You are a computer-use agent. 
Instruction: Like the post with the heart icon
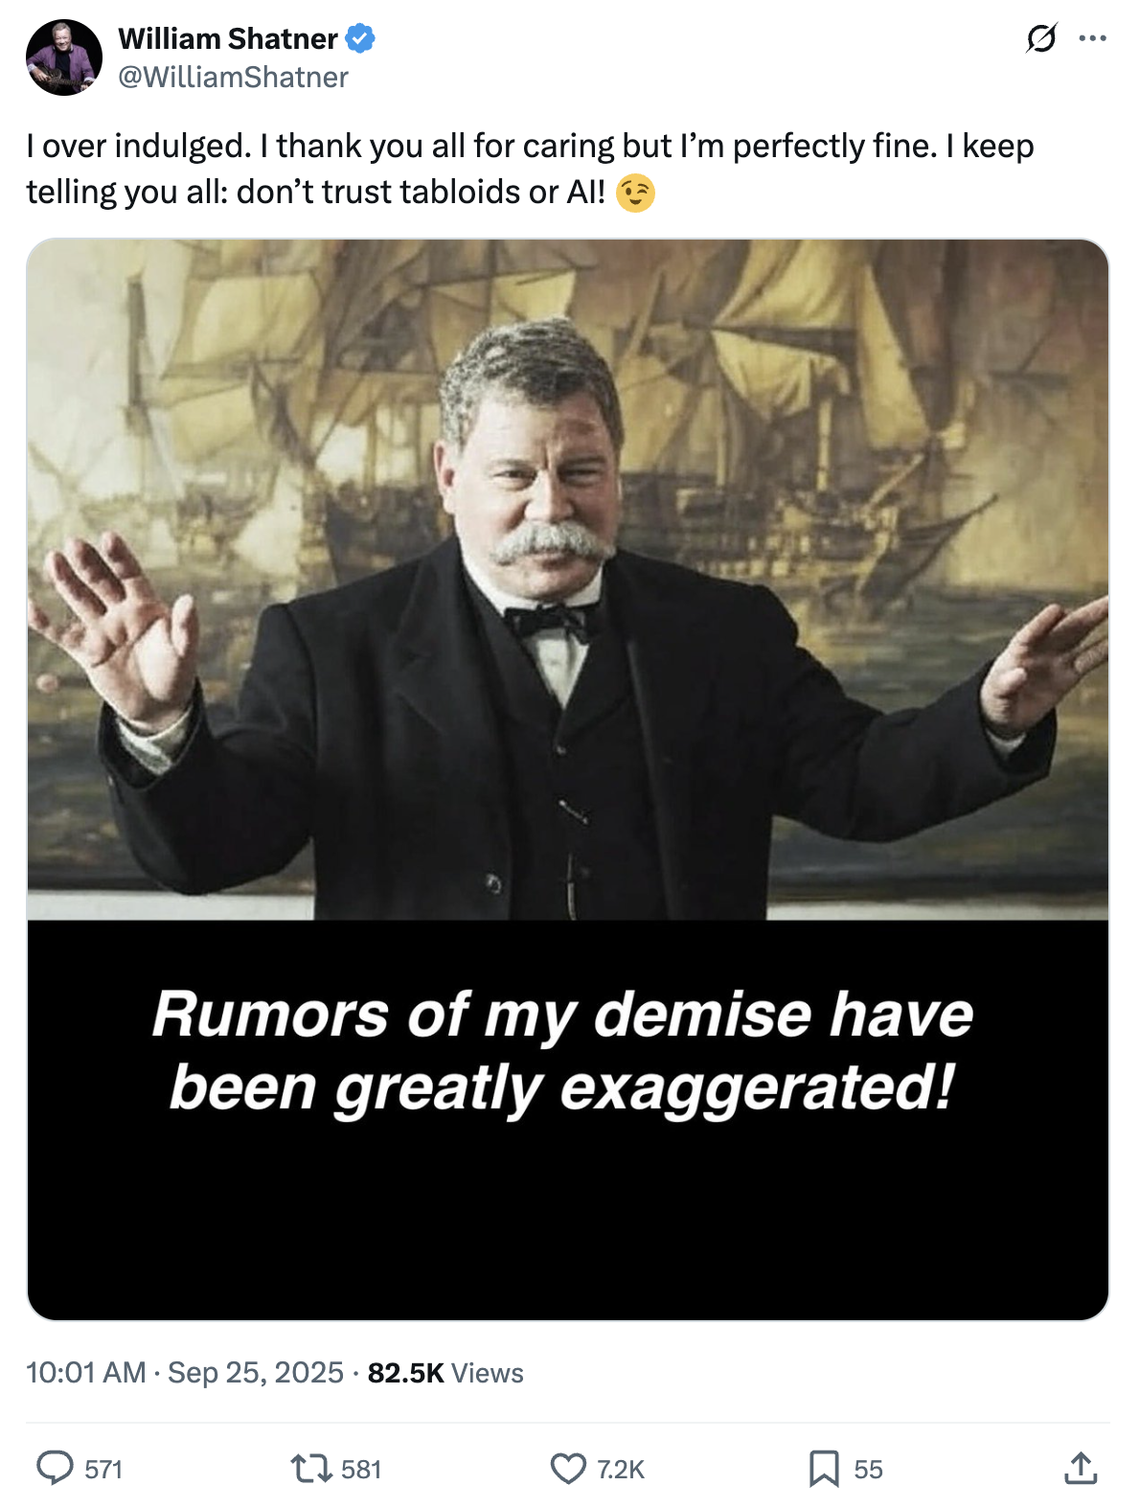point(568,1468)
